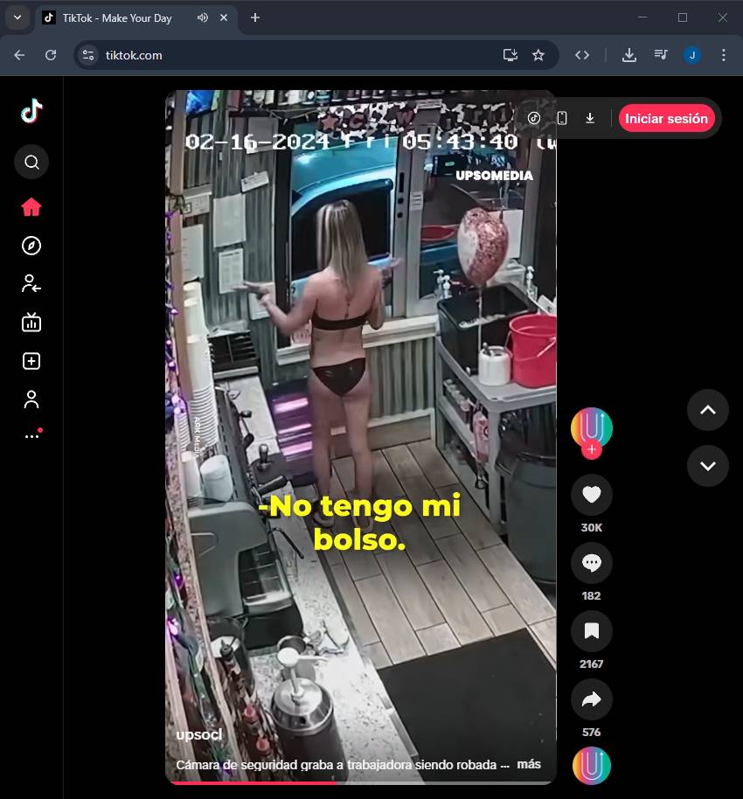Open Chrome tab search dropdown

coord(17,17)
